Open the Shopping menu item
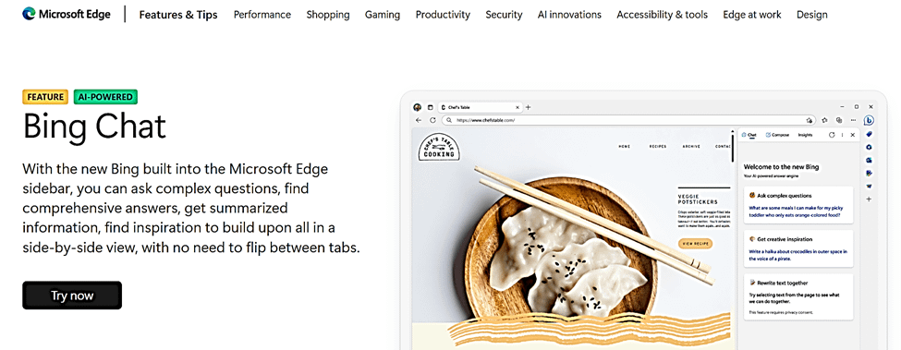Screen dimensions: 901x350 [x=327, y=15]
